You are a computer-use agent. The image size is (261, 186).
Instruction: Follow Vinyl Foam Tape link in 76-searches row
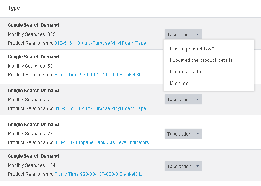(100, 108)
